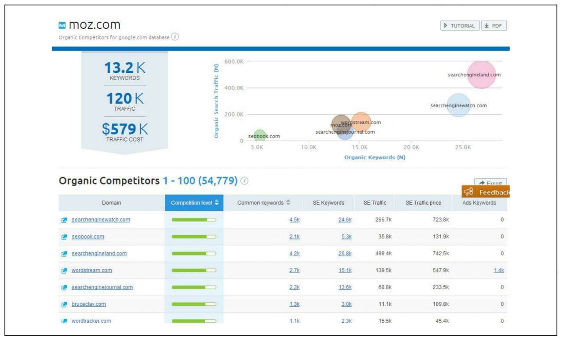Click the 1.4k Ads Keywords link
This screenshot has width=563, height=340.
[499, 271]
